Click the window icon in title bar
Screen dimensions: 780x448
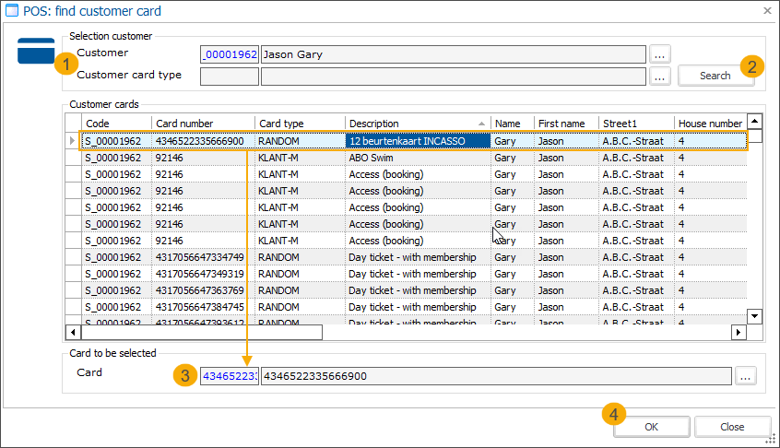(x=14, y=11)
